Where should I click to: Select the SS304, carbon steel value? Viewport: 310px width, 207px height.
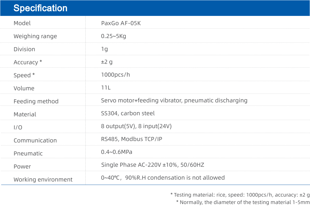128,113
